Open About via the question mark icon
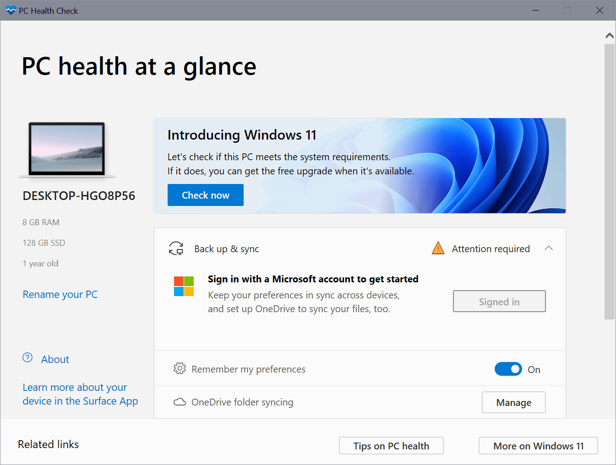Screen dimensions: 616x465 (27, 358)
